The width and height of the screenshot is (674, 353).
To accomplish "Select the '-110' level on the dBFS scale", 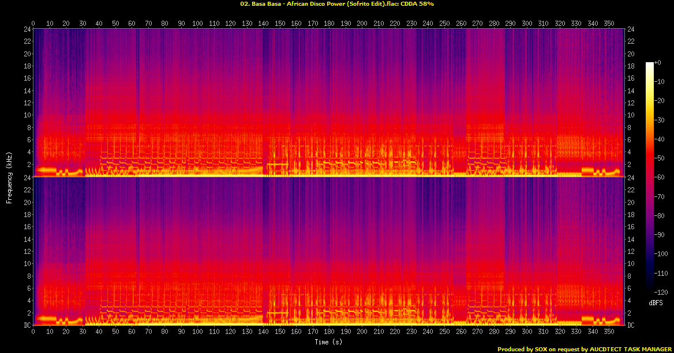I will [x=661, y=273].
